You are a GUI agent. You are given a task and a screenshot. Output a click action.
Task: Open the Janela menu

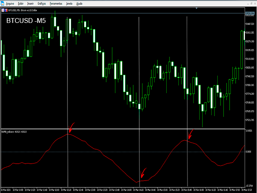pyautogui.click(x=69, y=4)
